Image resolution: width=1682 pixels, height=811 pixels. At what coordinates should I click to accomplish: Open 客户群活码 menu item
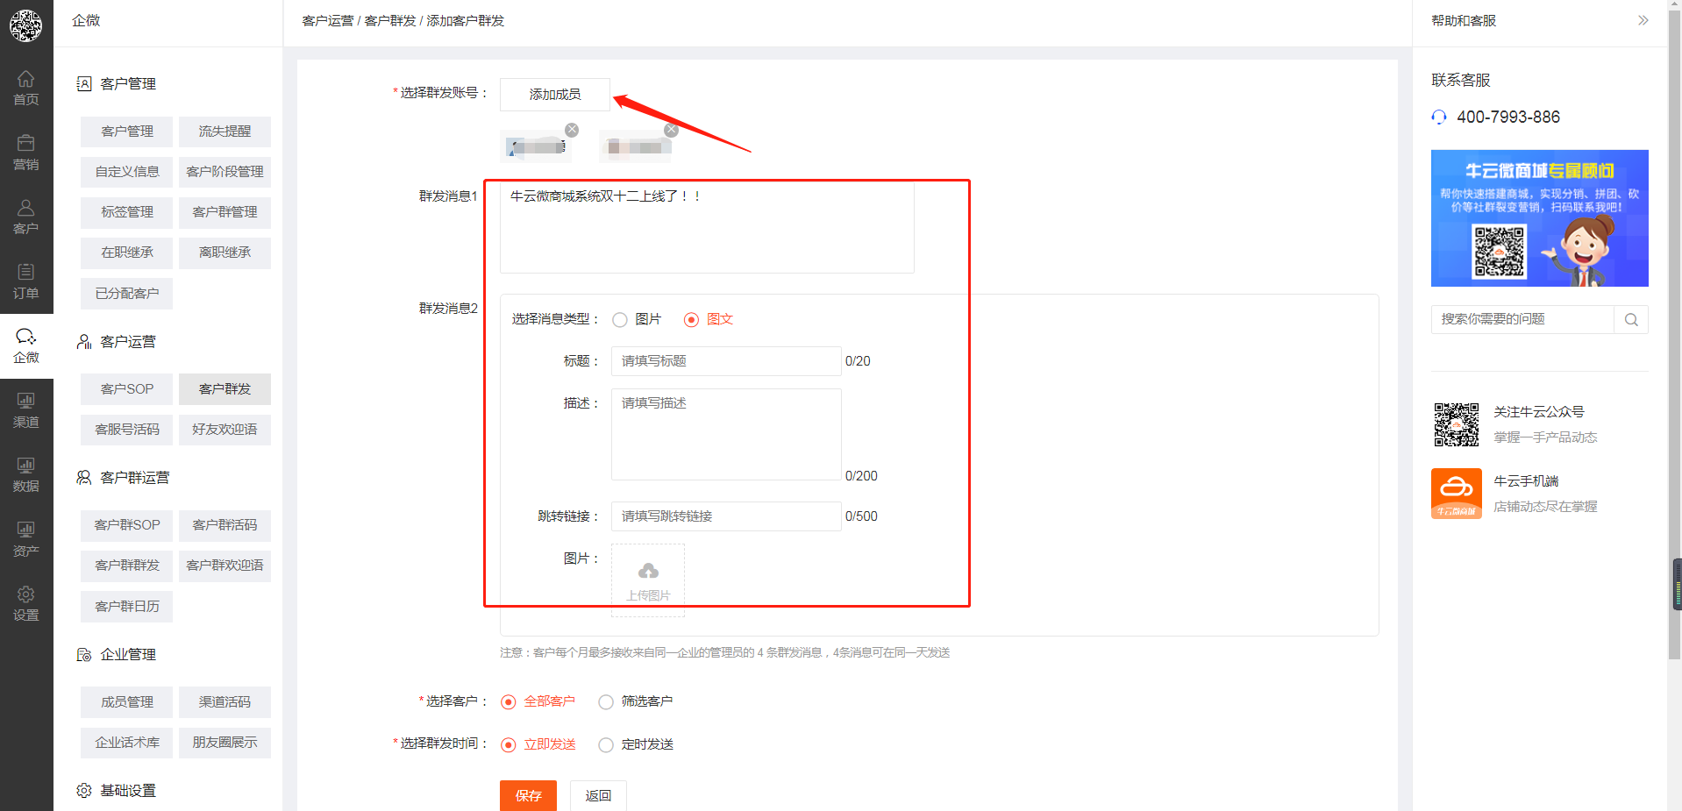tap(225, 525)
